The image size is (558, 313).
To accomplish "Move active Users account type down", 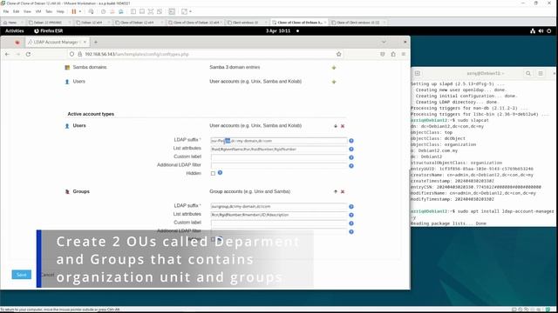I will [x=335, y=126].
